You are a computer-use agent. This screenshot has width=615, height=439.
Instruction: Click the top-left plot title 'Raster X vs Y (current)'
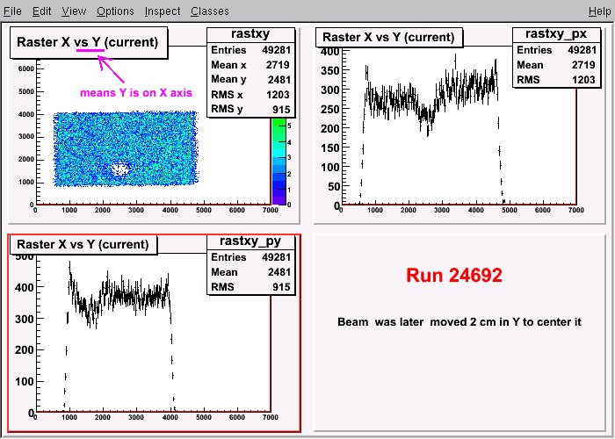pos(89,42)
